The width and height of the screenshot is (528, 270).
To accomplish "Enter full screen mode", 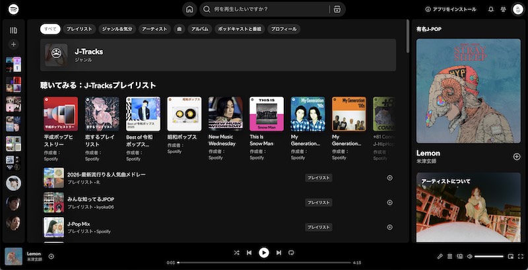I will tap(521, 256).
